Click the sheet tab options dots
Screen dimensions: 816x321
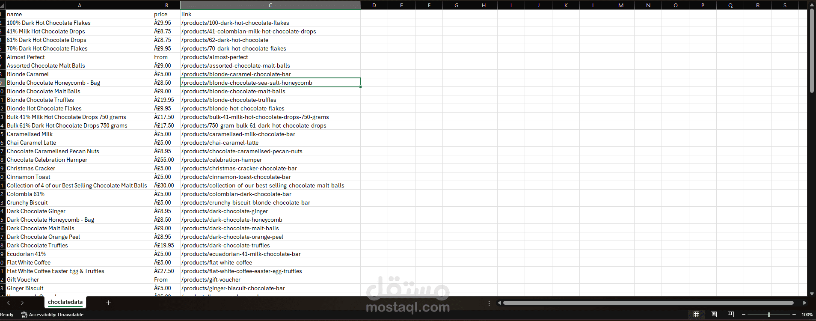489,303
